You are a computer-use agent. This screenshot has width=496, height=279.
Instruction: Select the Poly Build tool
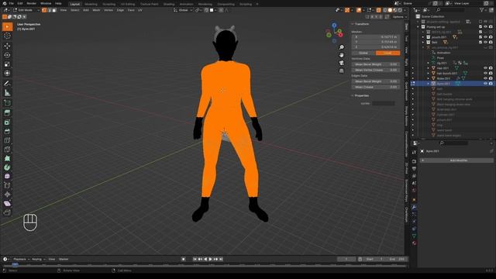(7, 158)
